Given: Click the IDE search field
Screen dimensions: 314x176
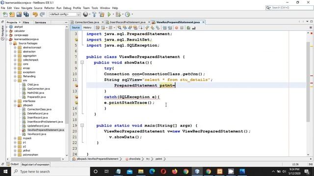Looking at the screenshot, I should [289, 8].
